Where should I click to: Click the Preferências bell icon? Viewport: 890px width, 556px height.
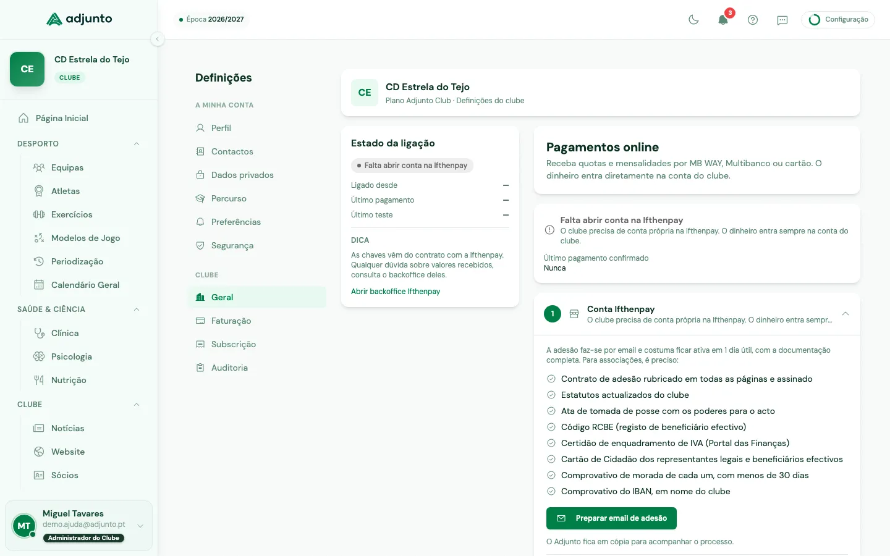tap(200, 222)
